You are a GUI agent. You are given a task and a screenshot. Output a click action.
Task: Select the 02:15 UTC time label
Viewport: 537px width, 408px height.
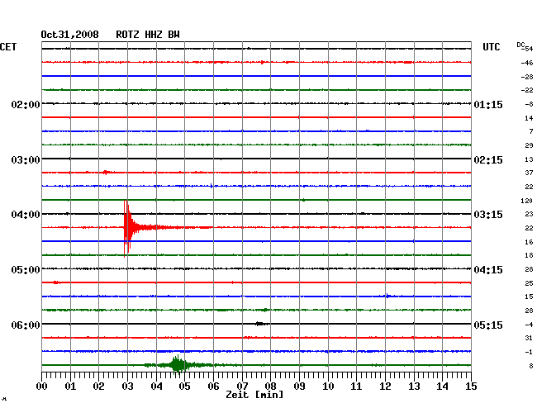(x=488, y=160)
